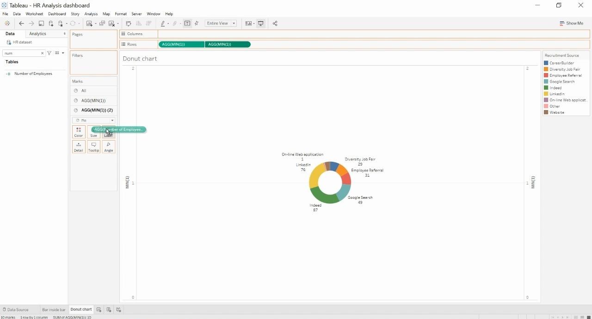Undo the last action with back arrow

[x=21, y=24]
